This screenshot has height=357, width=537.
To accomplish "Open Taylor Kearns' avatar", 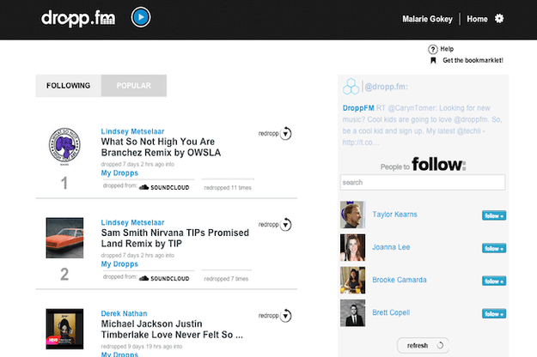I will click(353, 215).
